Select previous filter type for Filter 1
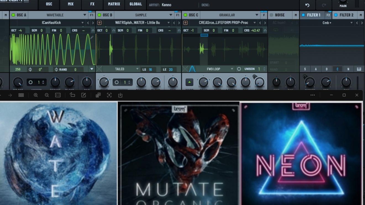This screenshot has width=365, height=205. [357, 23]
